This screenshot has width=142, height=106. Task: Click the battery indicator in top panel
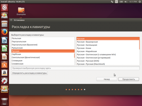(x=121, y=2)
